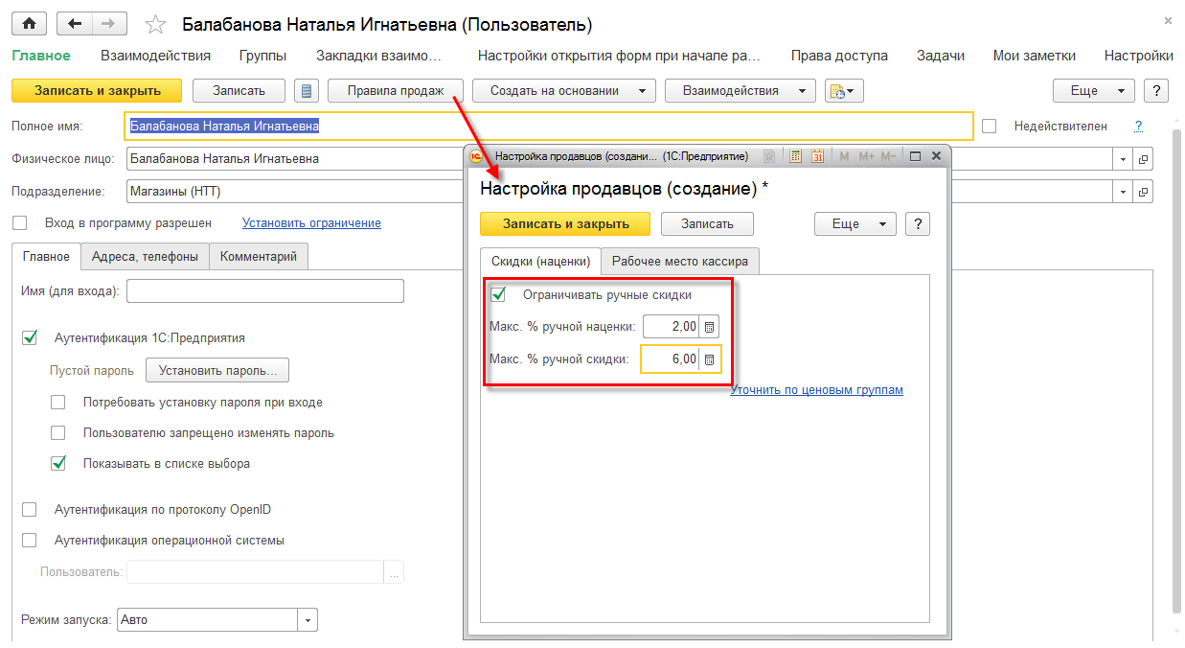Add user form to favorites star

[x=153, y=25]
